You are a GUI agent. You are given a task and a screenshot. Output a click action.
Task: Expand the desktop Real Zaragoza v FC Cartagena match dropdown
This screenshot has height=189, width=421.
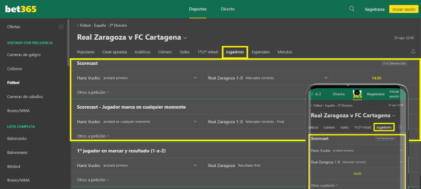pyautogui.click(x=185, y=38)
